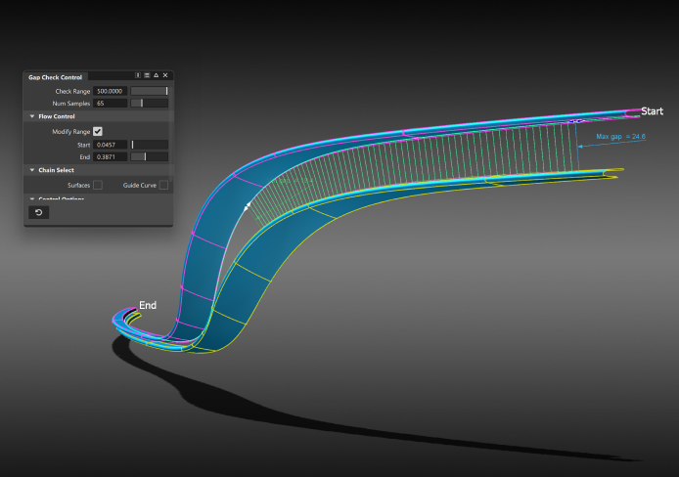Screen dimensions: 679x477
Task: Close the Gap Check Control panel
Action: pos(165,75)
